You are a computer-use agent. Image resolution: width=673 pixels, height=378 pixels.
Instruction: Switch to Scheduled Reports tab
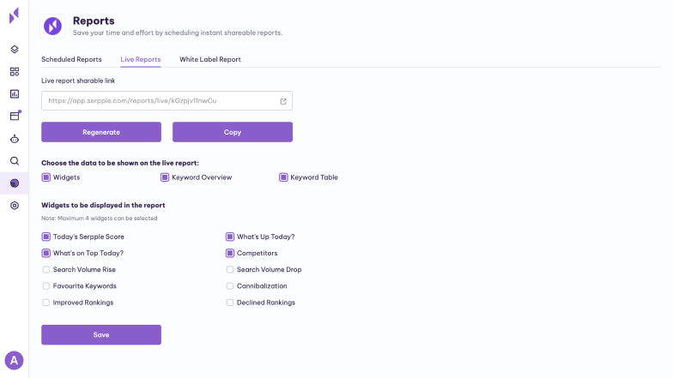point(72,60)
